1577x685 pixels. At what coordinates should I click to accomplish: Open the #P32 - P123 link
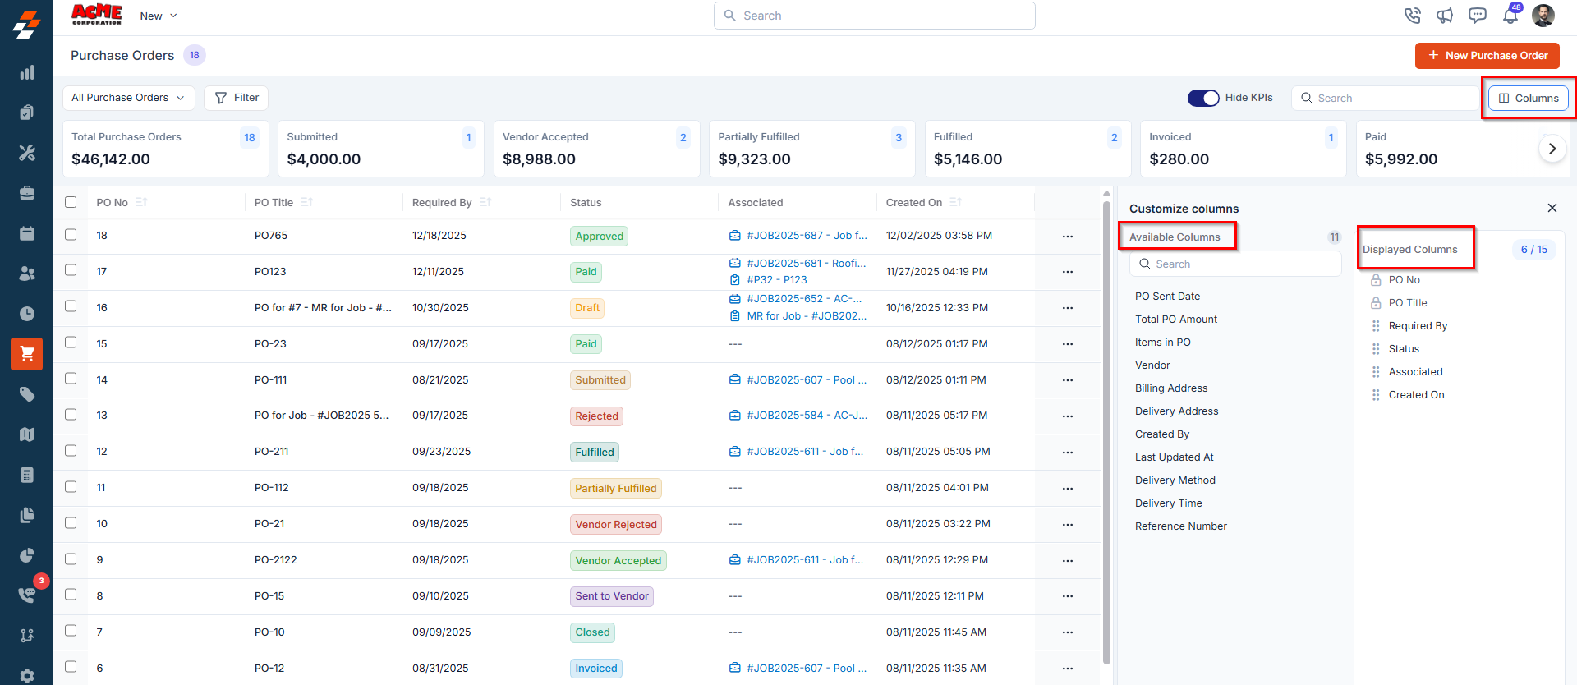tap(777, 280)
